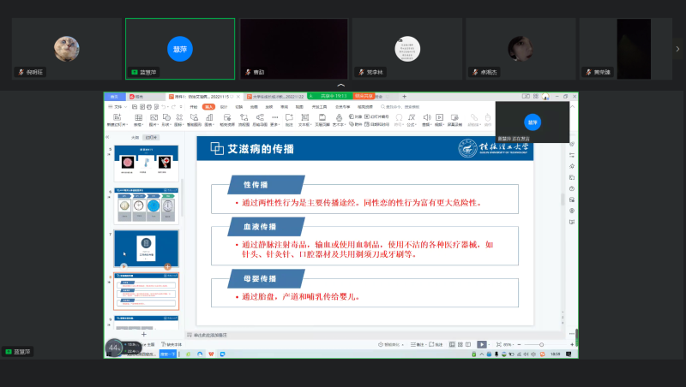Start slideshow with status bar play button
The image size is (686, 387).
pyautogui.click(x=482, y=343)
